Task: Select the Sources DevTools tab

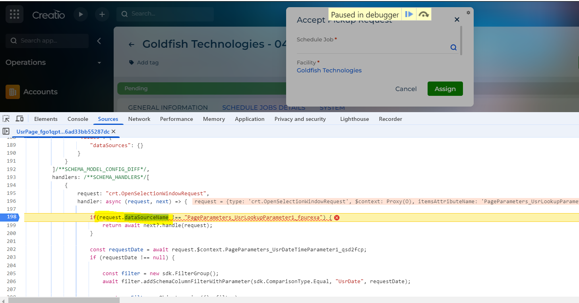Action: click(108, 119)
